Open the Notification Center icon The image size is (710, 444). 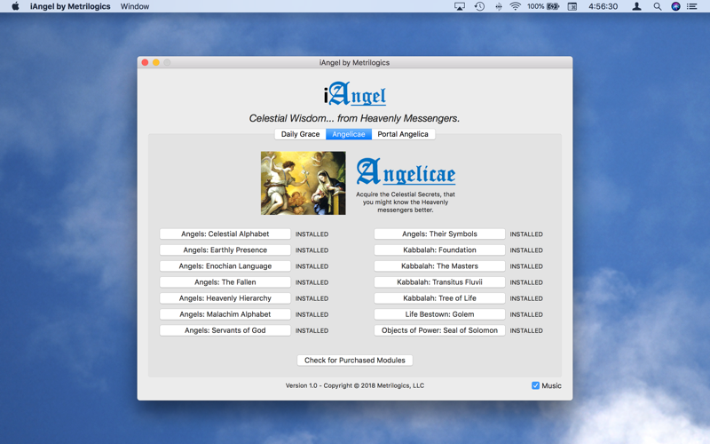(x=691, y=6)
